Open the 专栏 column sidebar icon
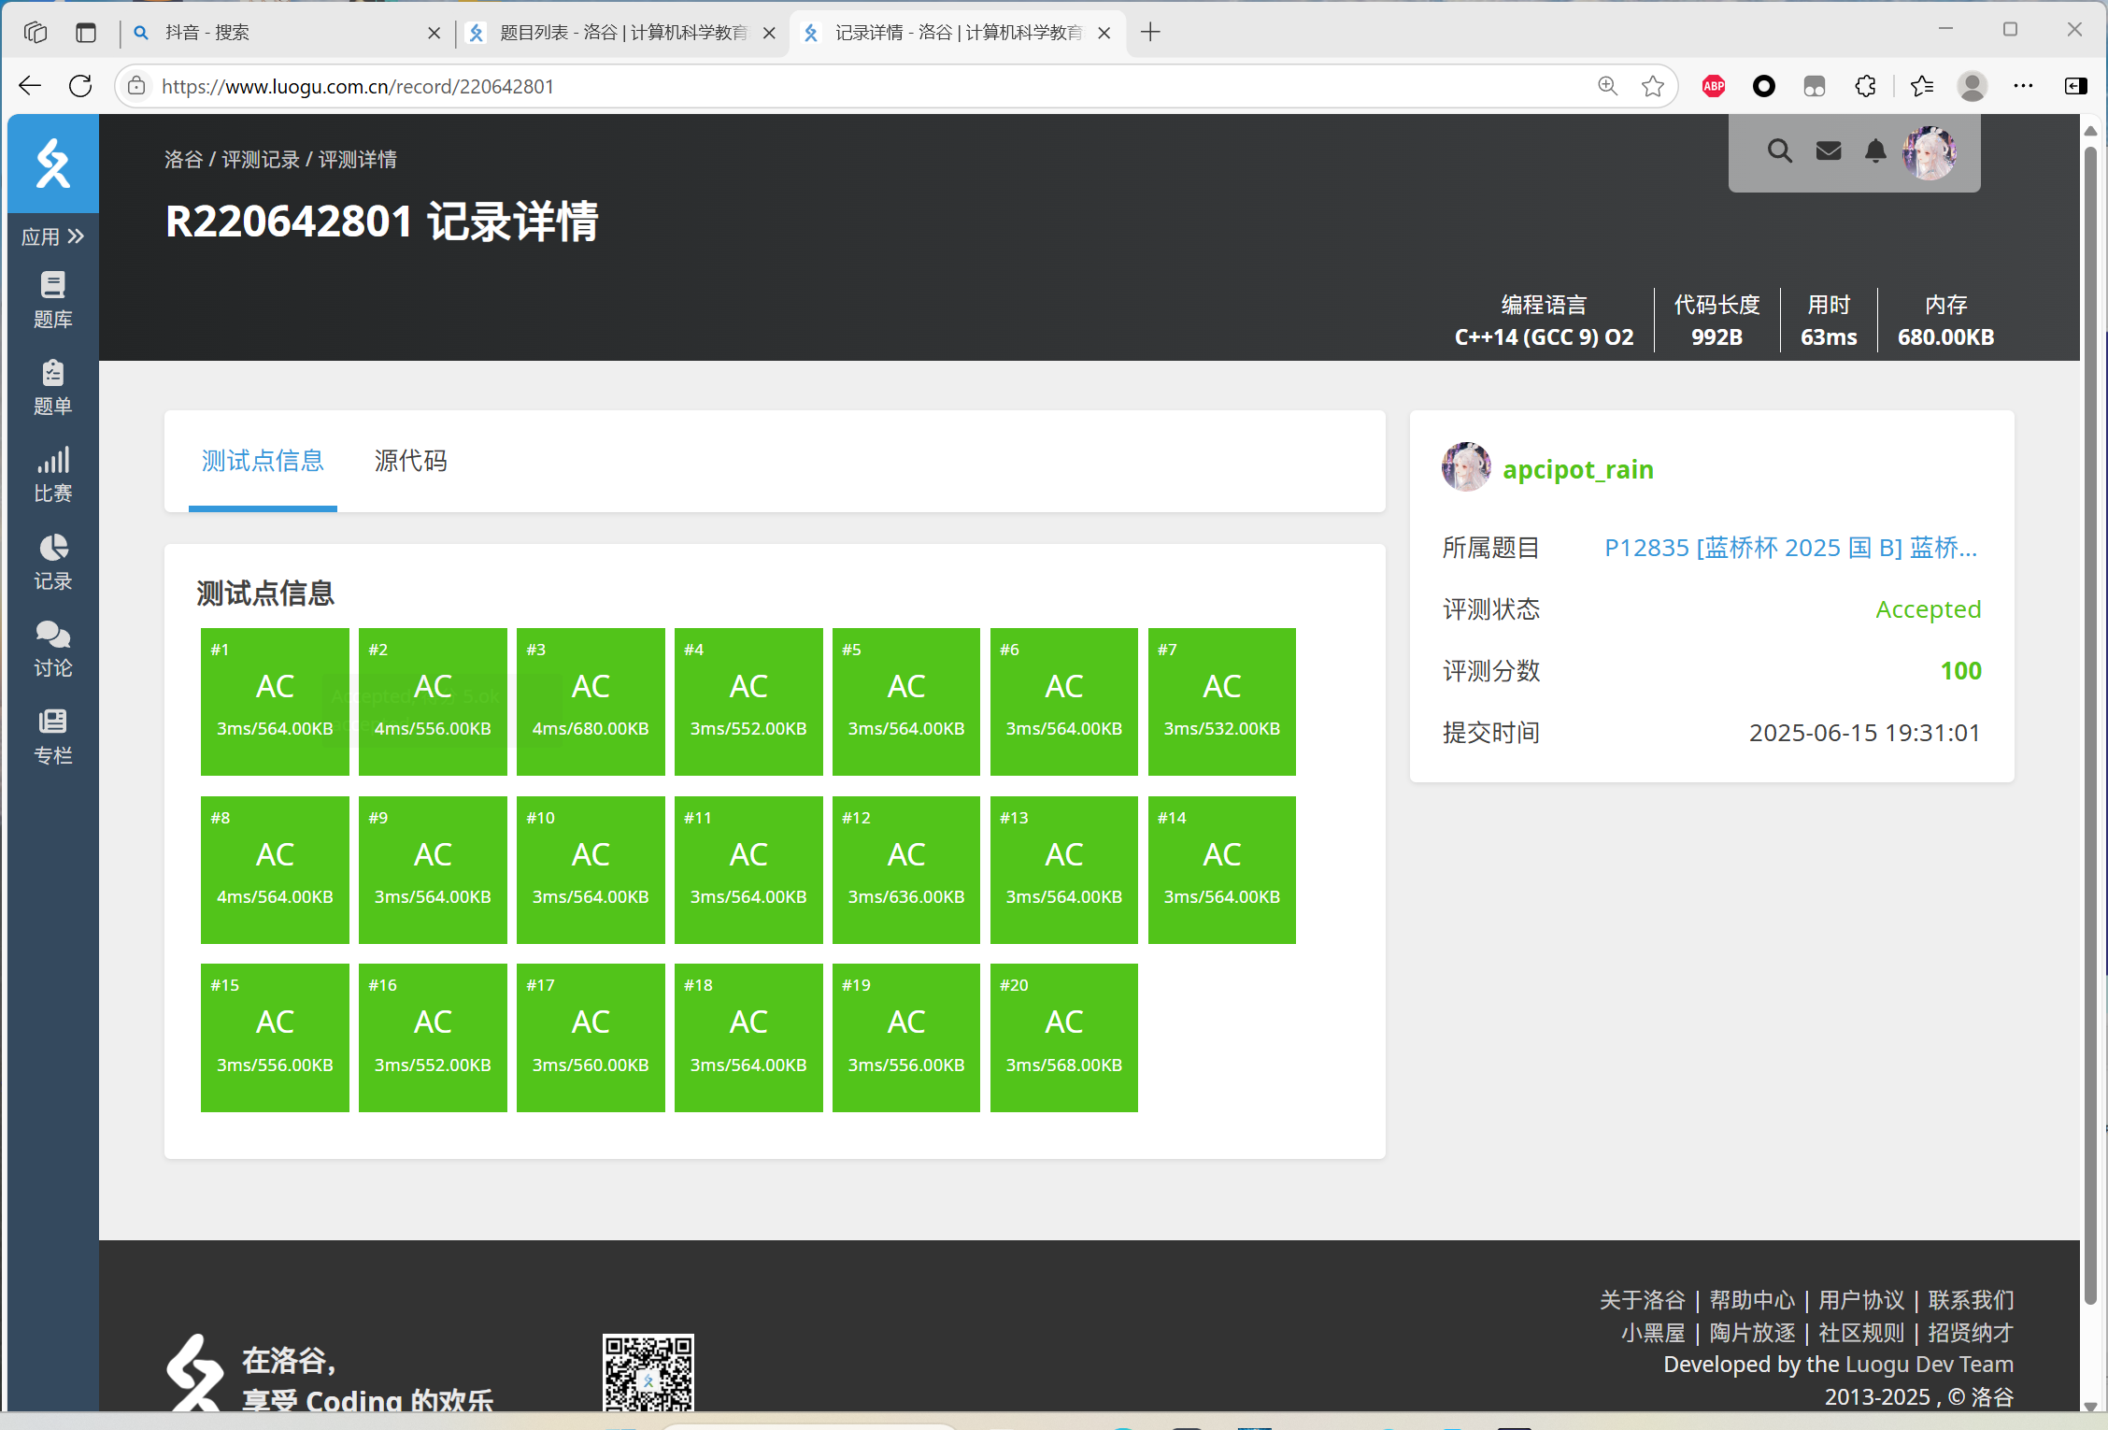The height and width of the screenshot is (1430, 2108). click(52, 736)
